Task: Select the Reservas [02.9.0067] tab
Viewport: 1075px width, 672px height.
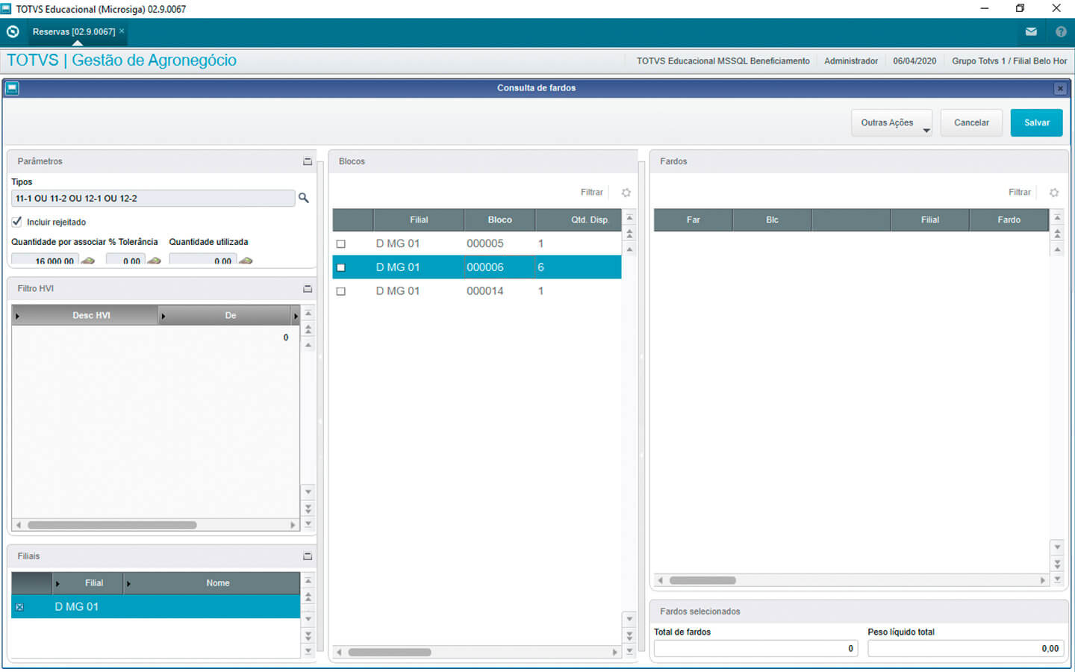Action: pyautogui.click(x=73, y=32)
